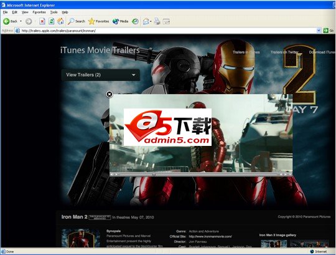Open the Trailers on Twitter link
This screenshot has height=255, width=336.
pos(284,52)
